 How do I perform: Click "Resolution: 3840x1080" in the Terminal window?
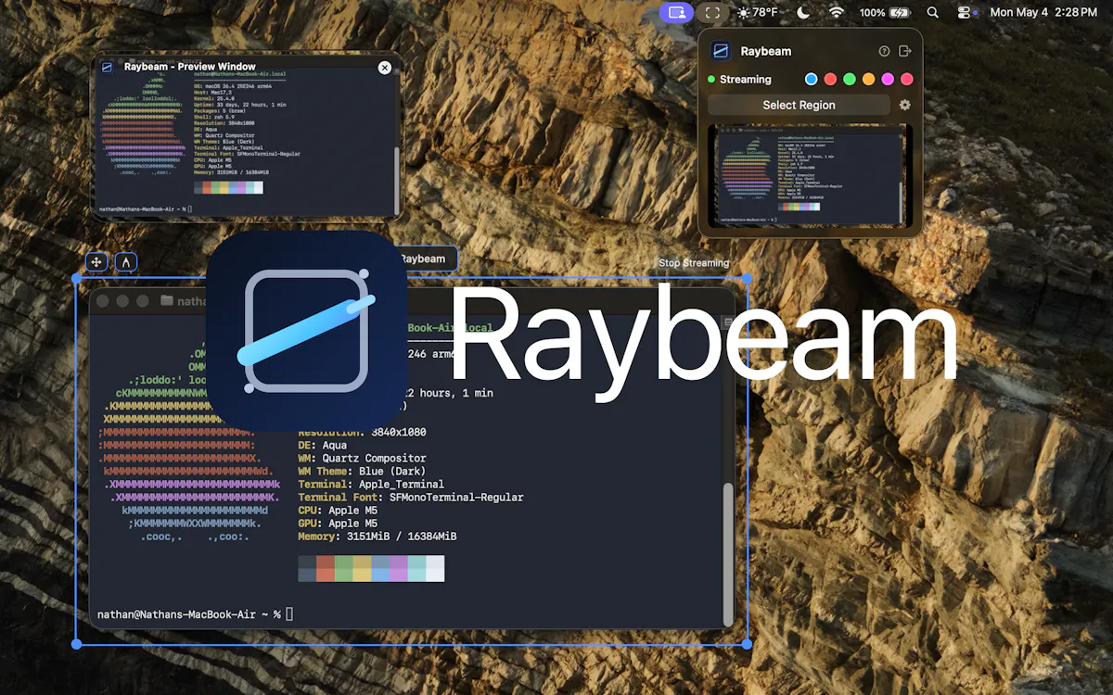(362, 432)
